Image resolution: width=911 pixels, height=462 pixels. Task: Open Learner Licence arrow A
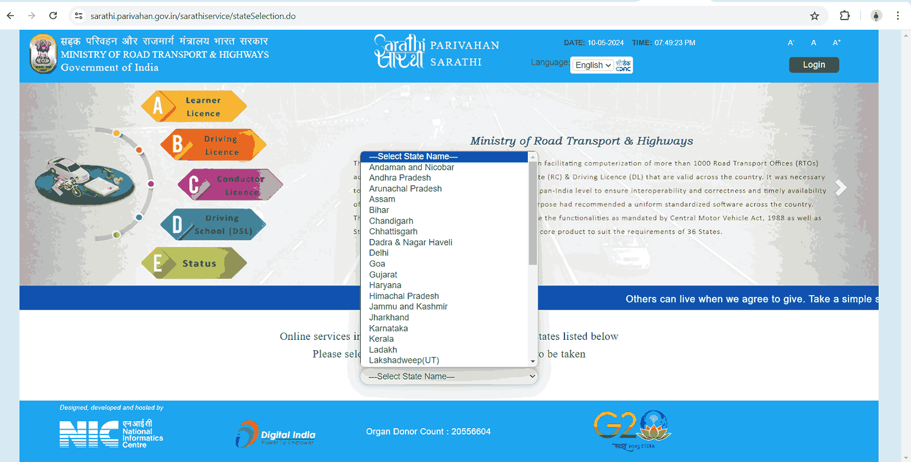pos(194,106)
